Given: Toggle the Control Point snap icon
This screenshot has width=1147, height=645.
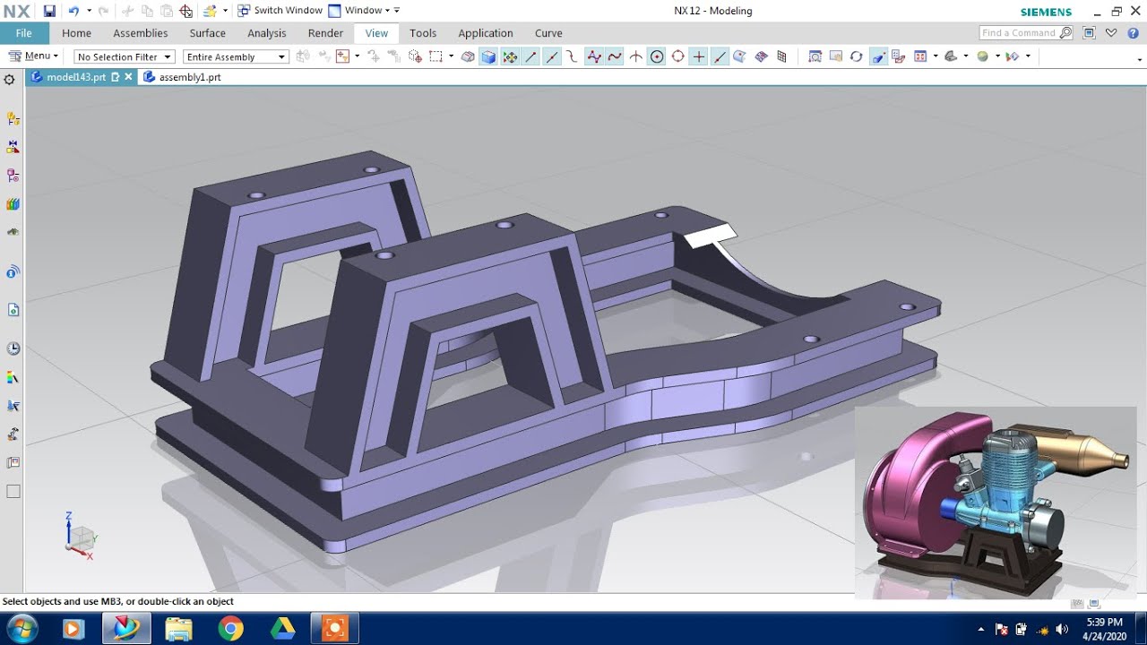Looking at the screenshot, I should [x=573, y=56].
